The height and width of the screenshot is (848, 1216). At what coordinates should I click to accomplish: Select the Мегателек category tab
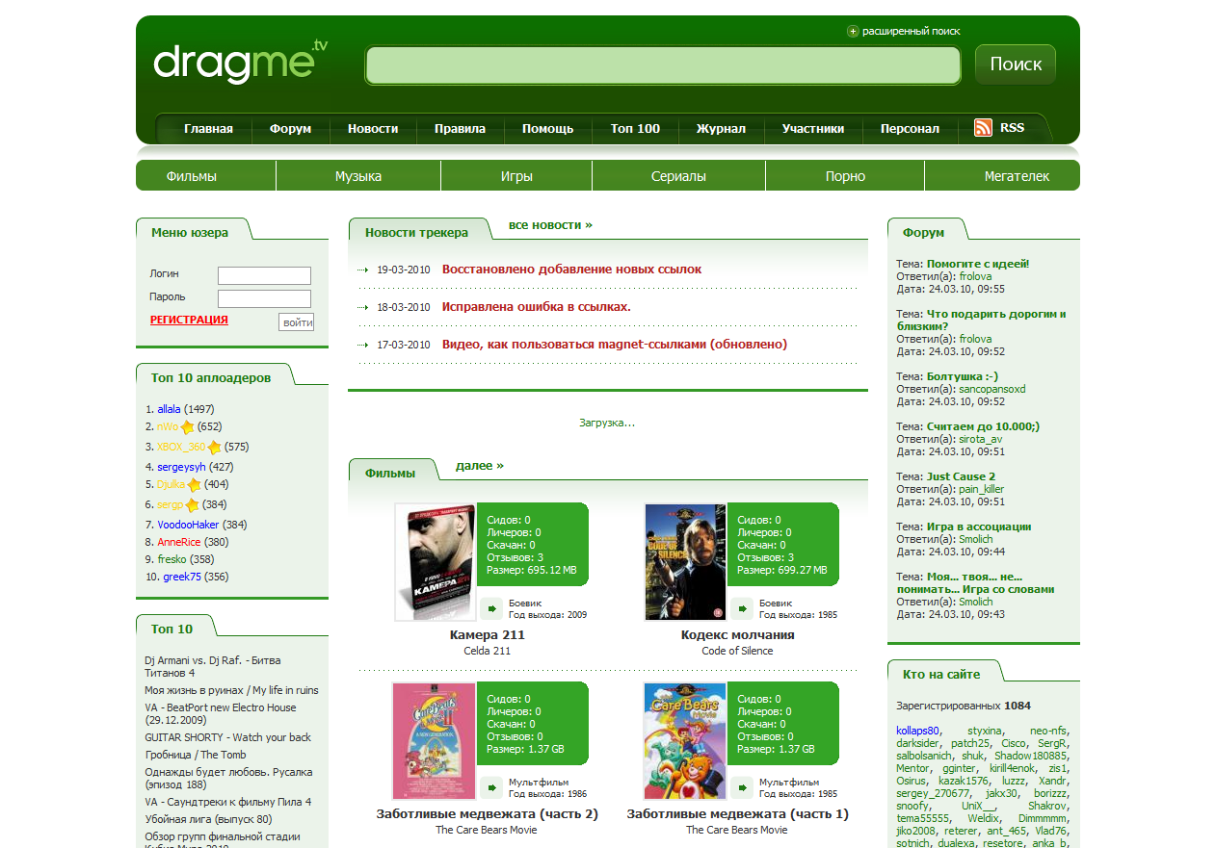coord(1017,176)
